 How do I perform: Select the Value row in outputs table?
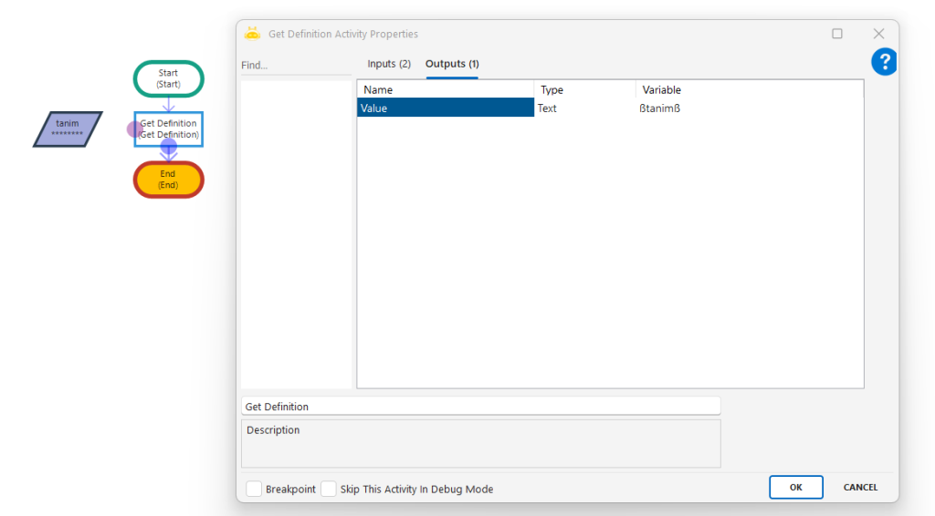[x=445, y=108]
